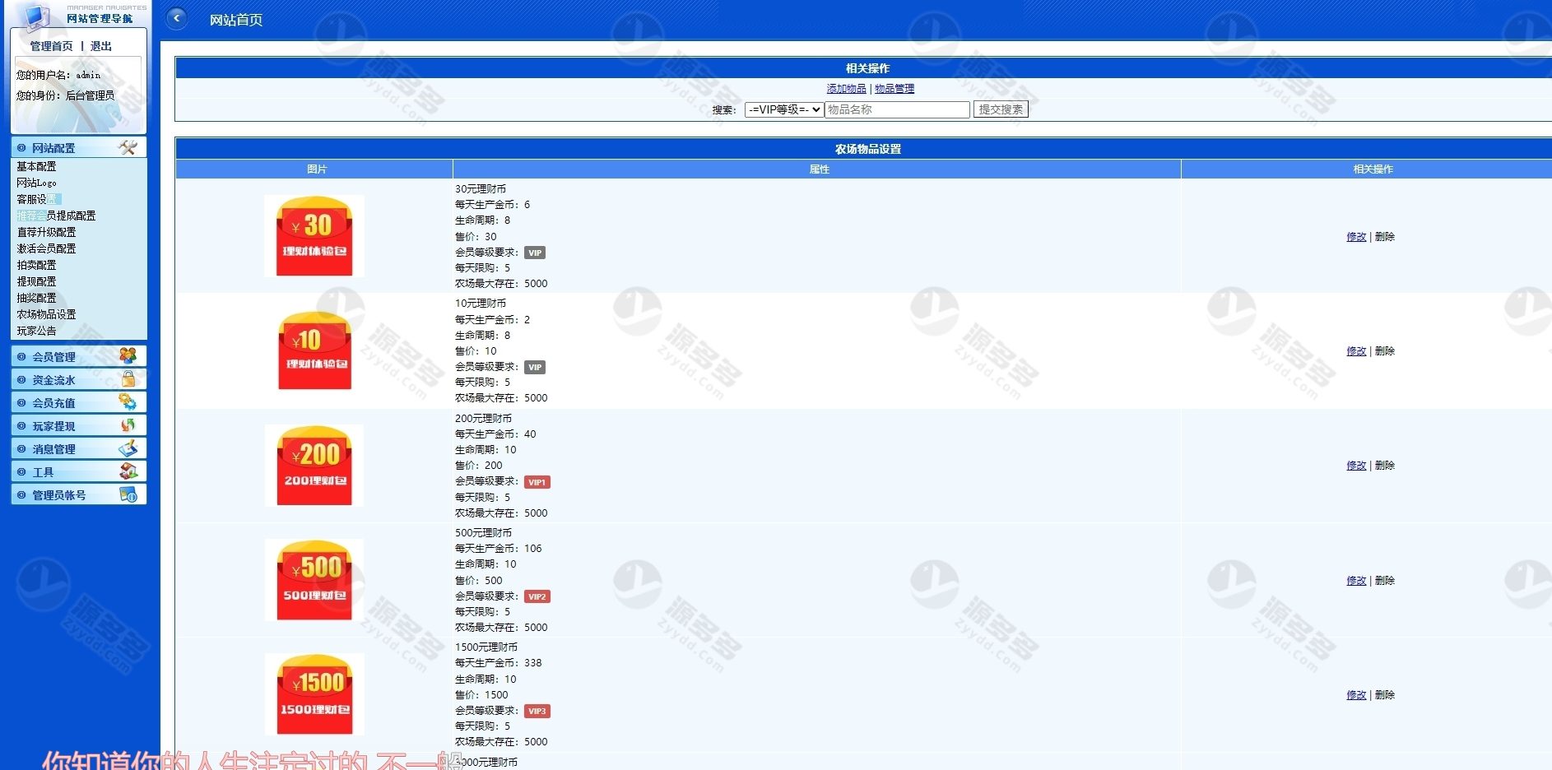Expand the 工具 menu section
Image resolution: width=1552 pixels, height=770 pixels.
pos(79,471)
